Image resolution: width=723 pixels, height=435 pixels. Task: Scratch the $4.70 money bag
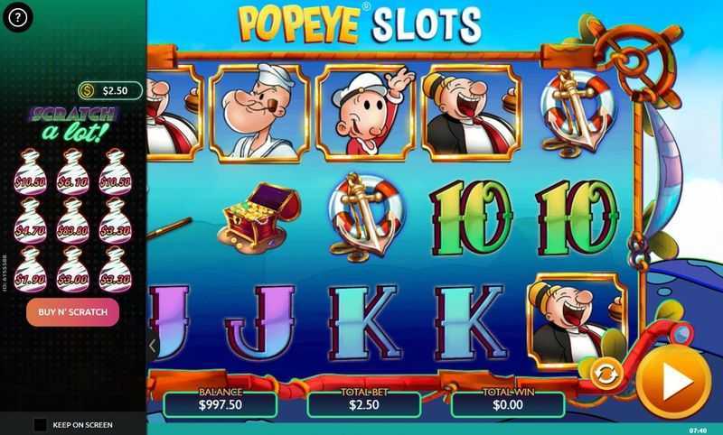coord(30,221)
